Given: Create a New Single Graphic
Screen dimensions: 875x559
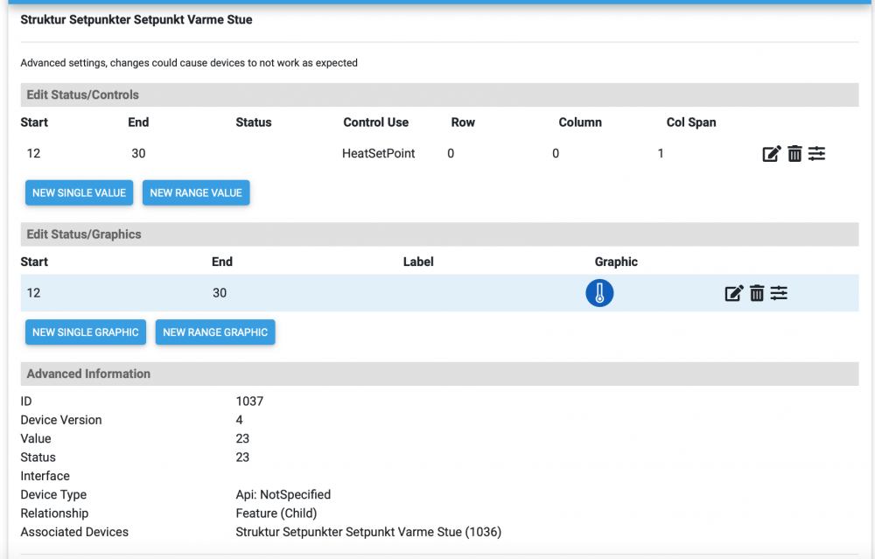Looking at the screenshot, I should (86, 332).
